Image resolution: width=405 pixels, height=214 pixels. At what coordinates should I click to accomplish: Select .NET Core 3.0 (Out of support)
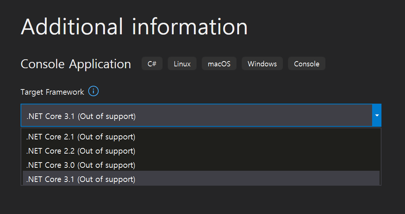[201, 165]
